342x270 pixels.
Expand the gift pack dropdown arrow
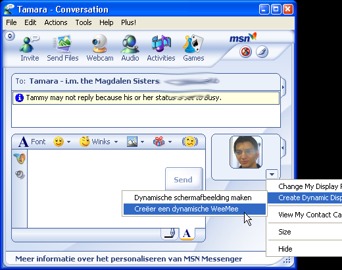[x=170, y=142]
